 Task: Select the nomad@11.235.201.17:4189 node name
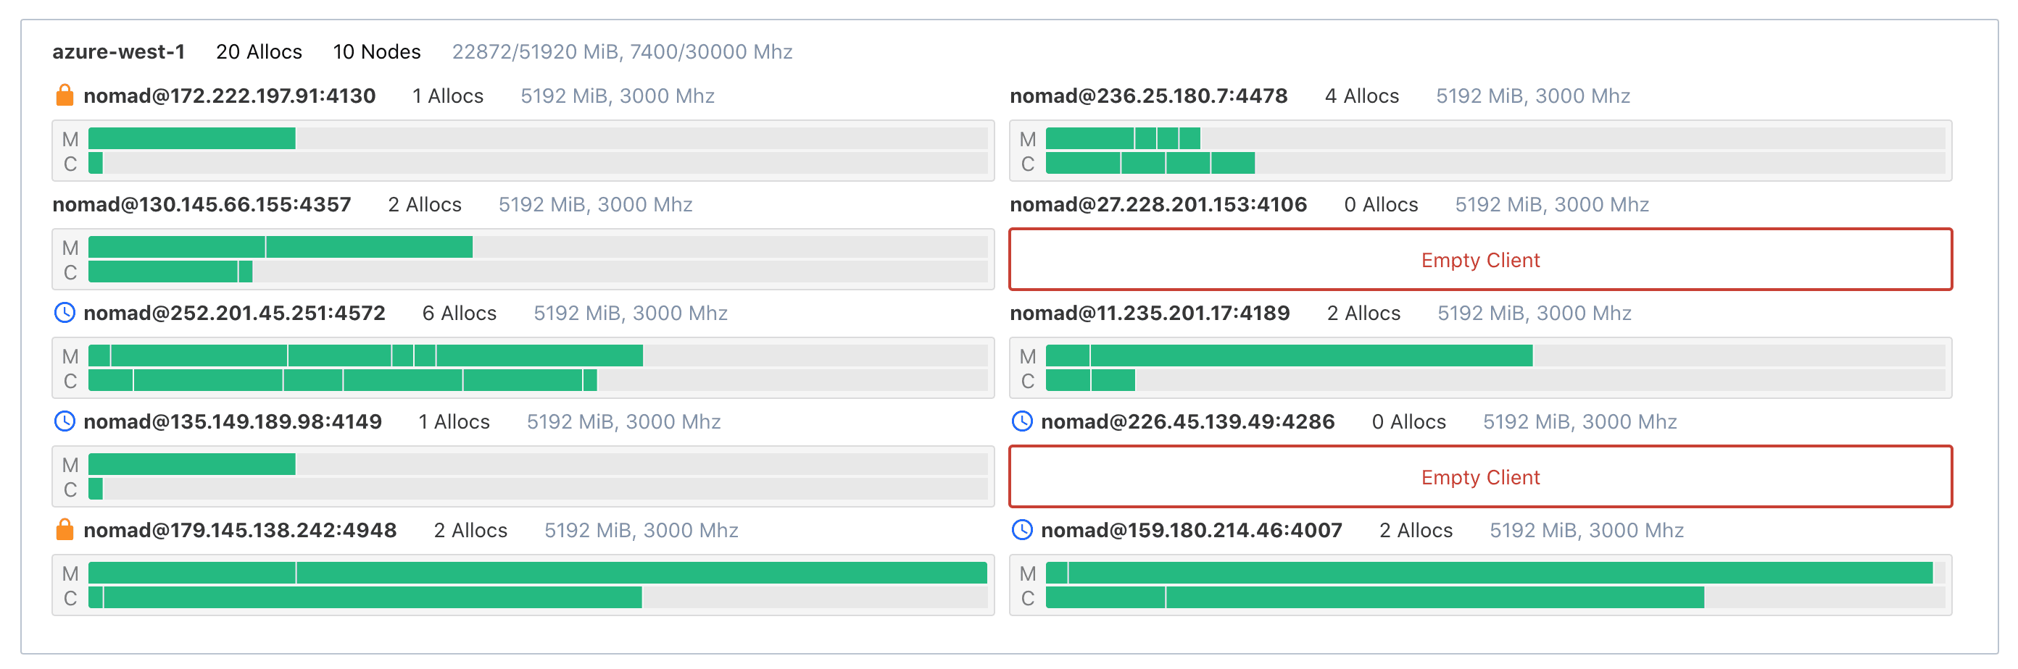pos(1149,313)
